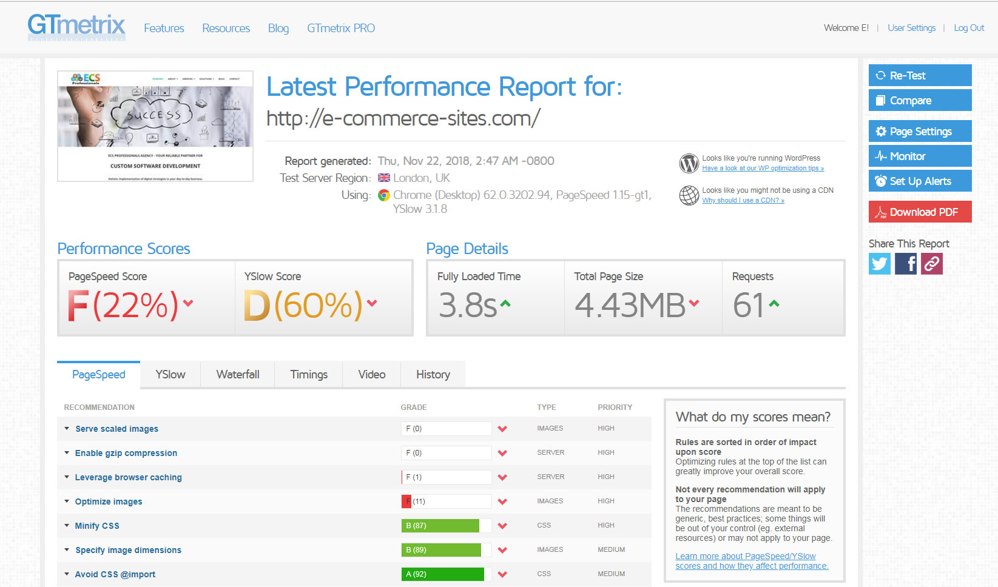Click red chevron in Minify CSS row
The image size is (998, 587).
(x=502, y=526)
